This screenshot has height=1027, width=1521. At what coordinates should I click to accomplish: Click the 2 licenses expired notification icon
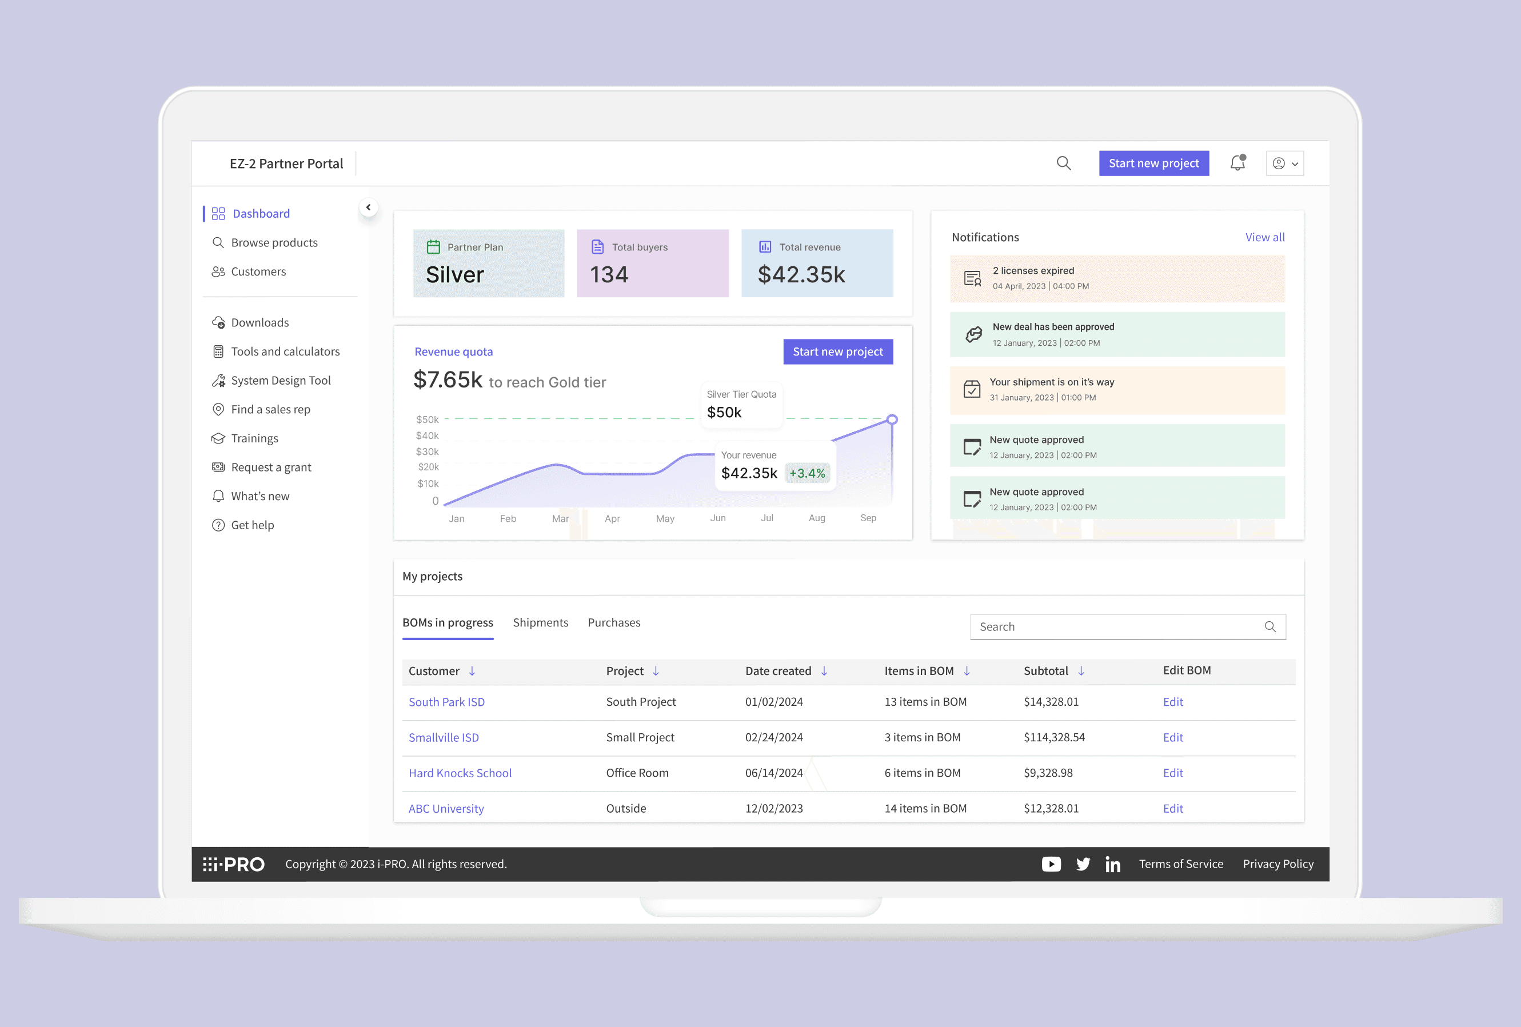click(972, 279)
